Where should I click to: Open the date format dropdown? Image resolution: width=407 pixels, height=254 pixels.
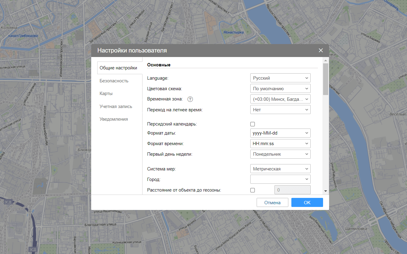point(280,133)
